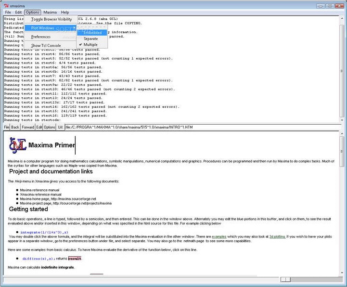Click the 'Running tests in rtestode:' line

point(32,120)
